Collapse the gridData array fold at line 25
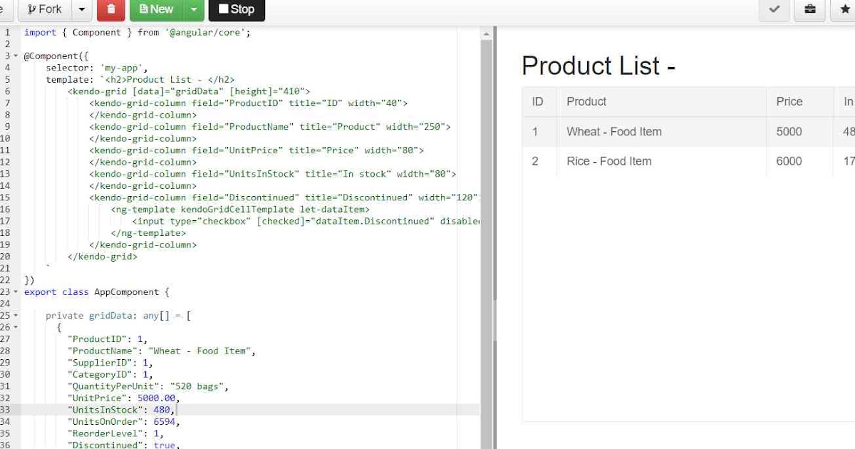 click(x=16, y=316)
